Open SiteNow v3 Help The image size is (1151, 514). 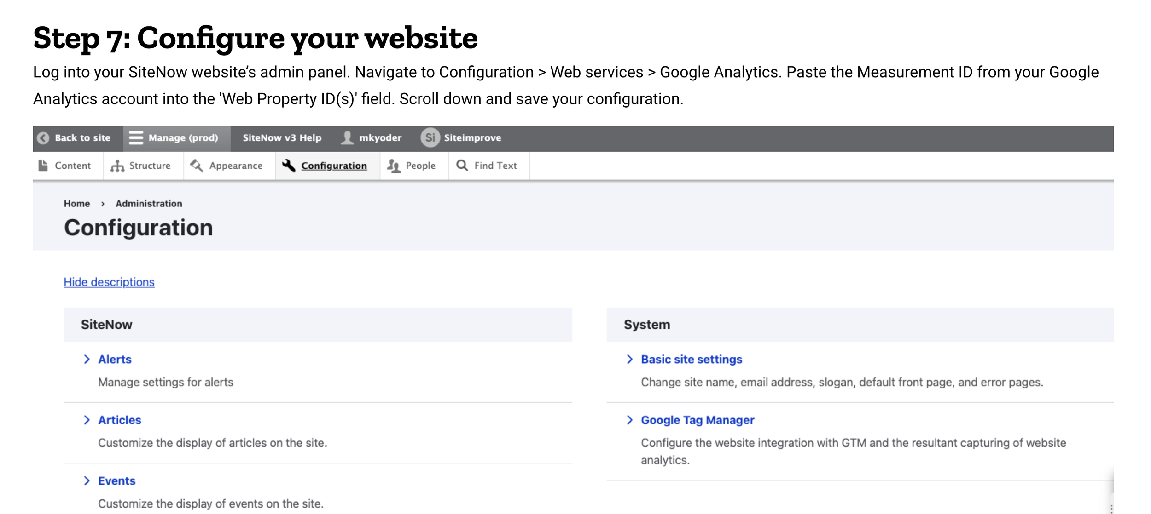point(282,138)
